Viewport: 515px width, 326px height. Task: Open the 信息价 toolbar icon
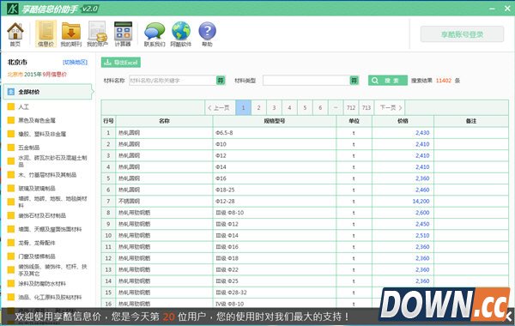45,34
